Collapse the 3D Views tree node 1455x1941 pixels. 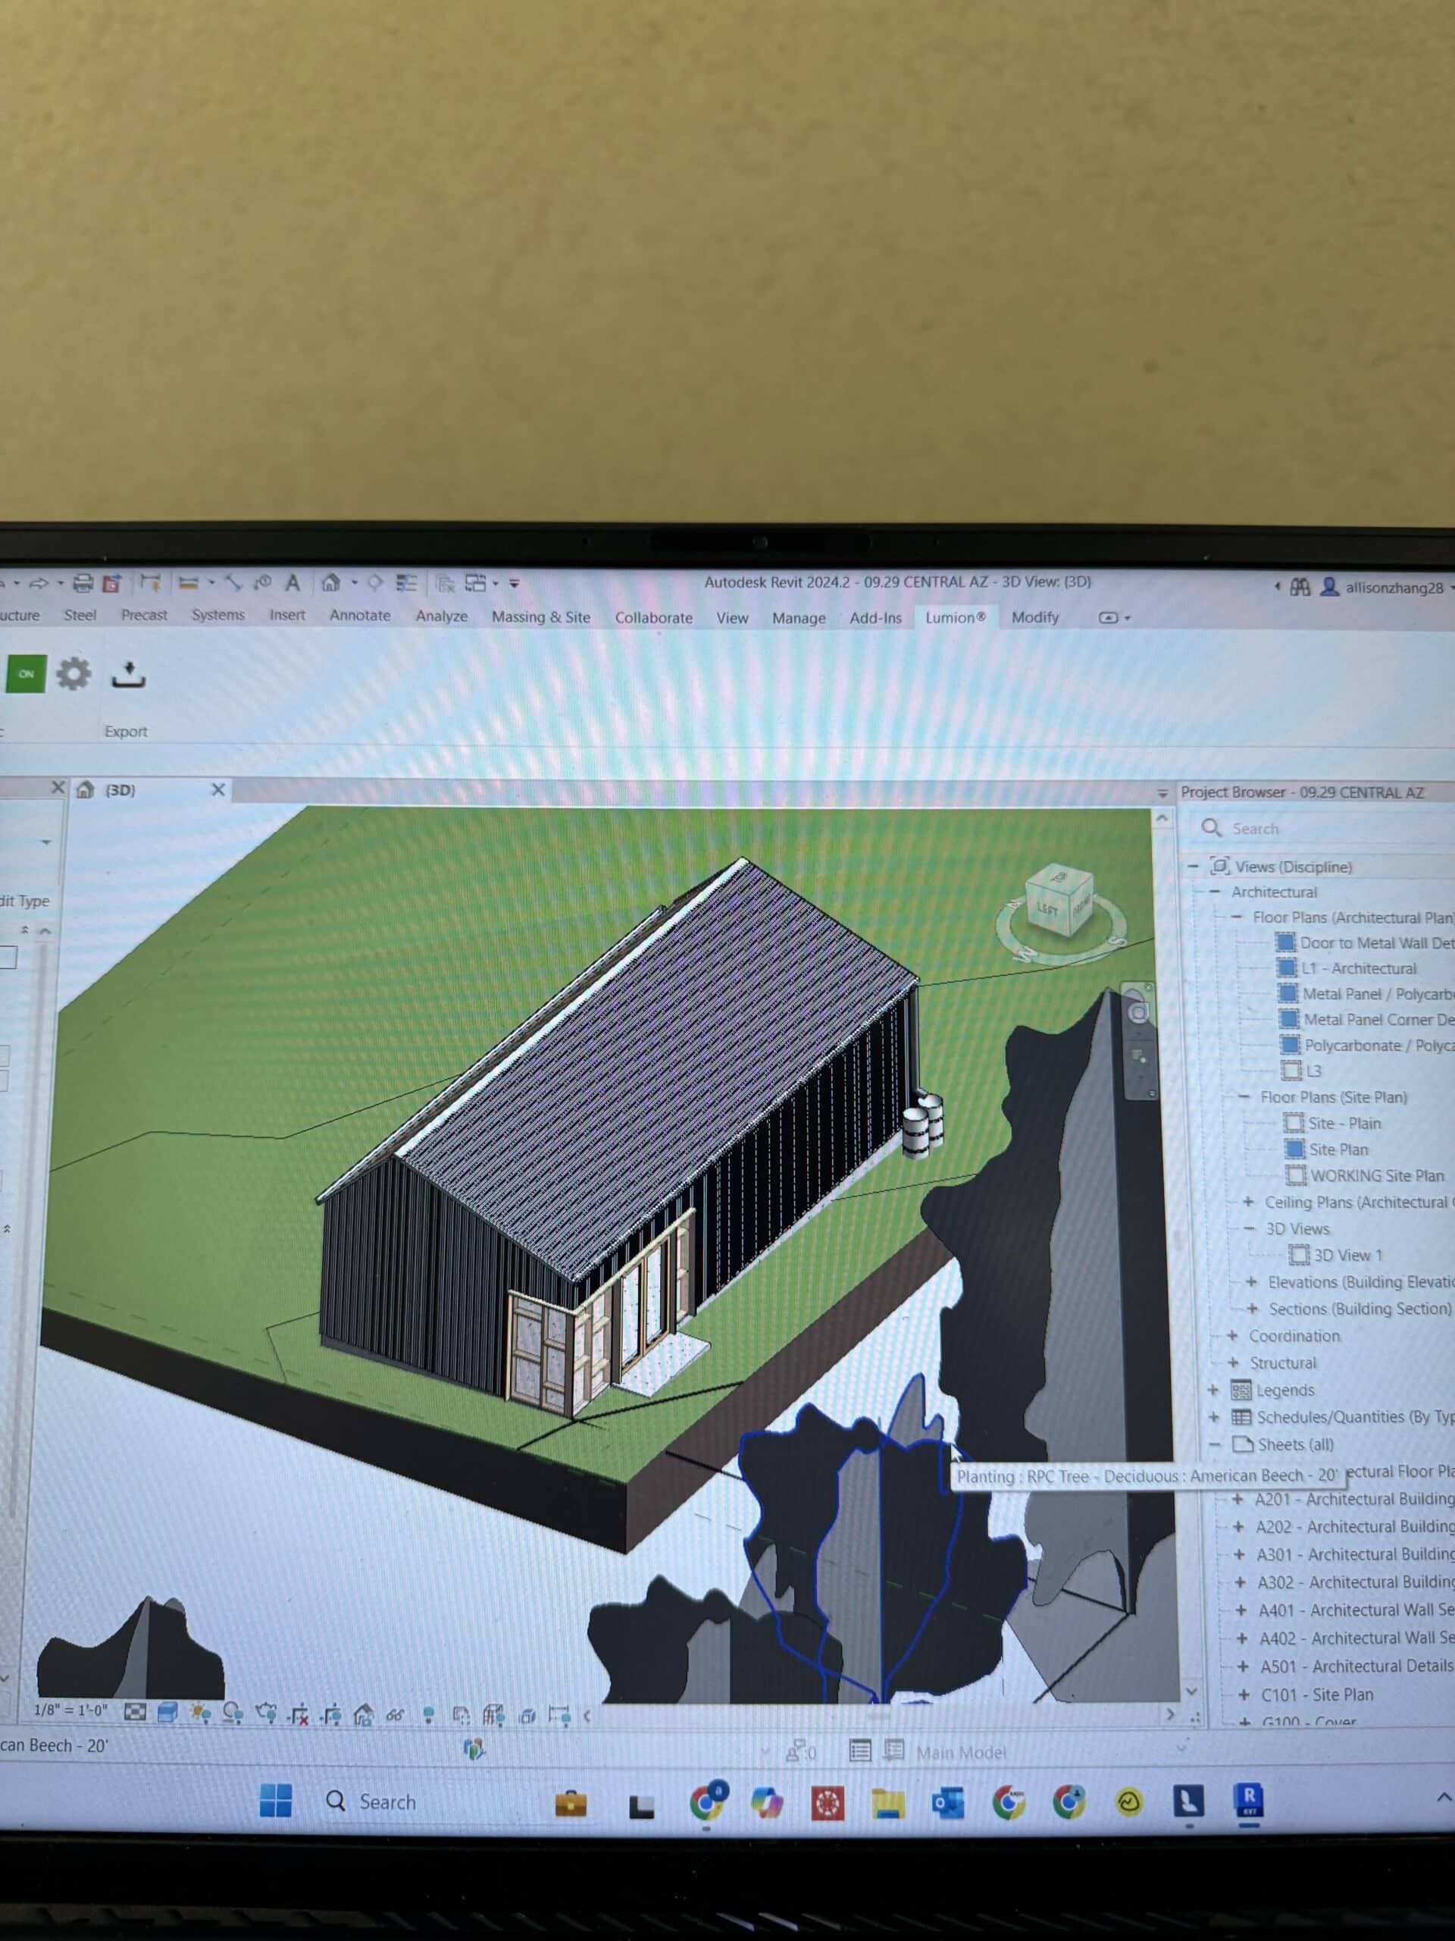pyautogui.click(x=1250, y=1229)
